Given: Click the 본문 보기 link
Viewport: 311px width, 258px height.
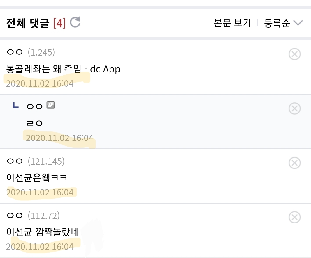Looking at the screenshot, I should (232, 23).
